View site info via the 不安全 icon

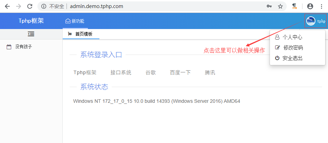[44, 7]
